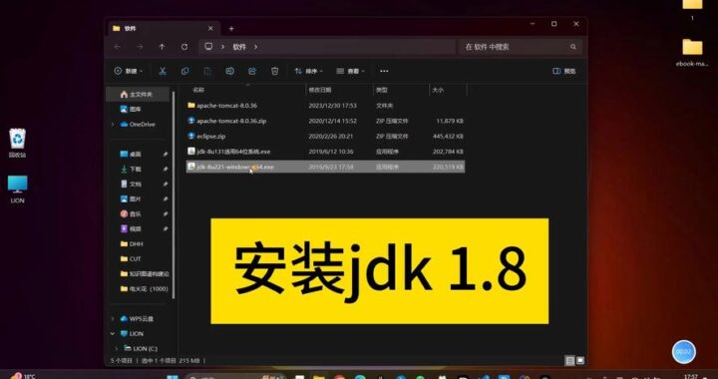Screen dimensions: 718x379
Task: Open the Recycle Bin desktop icon
Action: (17, 143)
